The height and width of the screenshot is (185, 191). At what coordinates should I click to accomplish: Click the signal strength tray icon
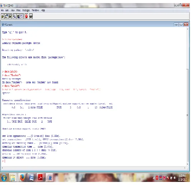tap(154, 178)
